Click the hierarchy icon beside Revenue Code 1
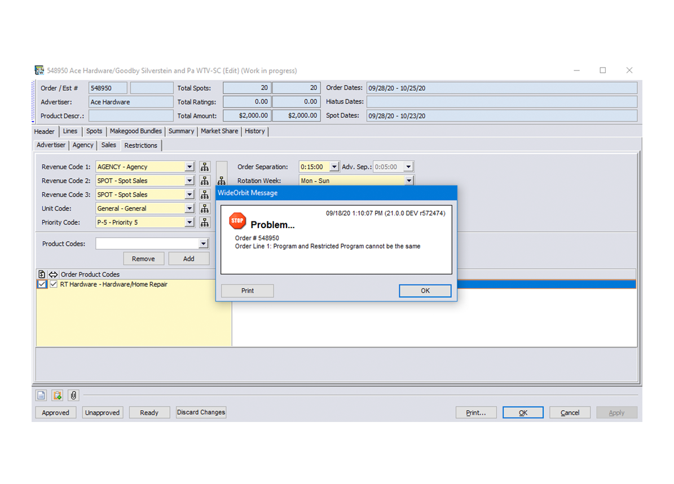The image size is (674, 484). point(205,167)
